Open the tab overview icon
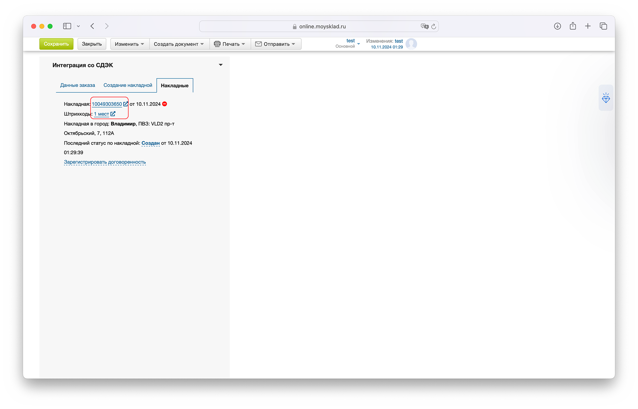Viewport: 638px width, 409px height. point(603,26)
